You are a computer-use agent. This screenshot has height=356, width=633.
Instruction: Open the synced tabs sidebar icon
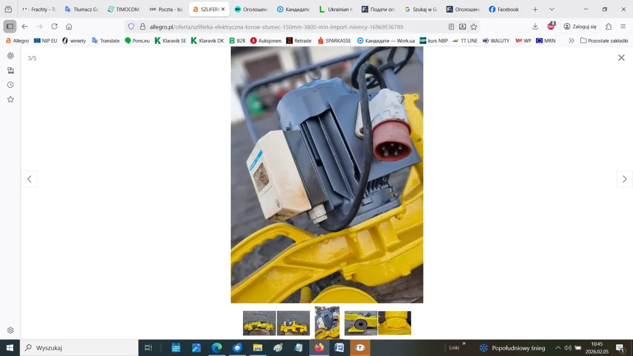[x=10, y=71]
